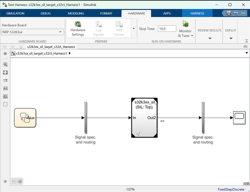Click the keyboard icon near tab bar

click(245, 46)
